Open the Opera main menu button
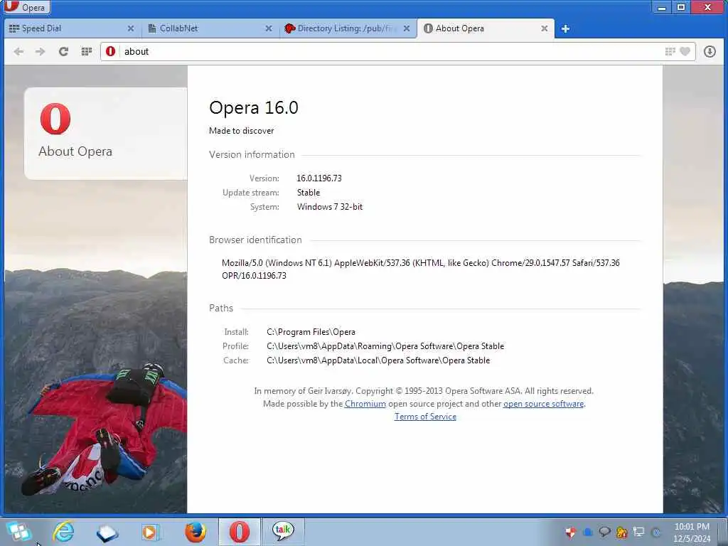The width and height of the screenshot is (728, 546). coord(27,7)
